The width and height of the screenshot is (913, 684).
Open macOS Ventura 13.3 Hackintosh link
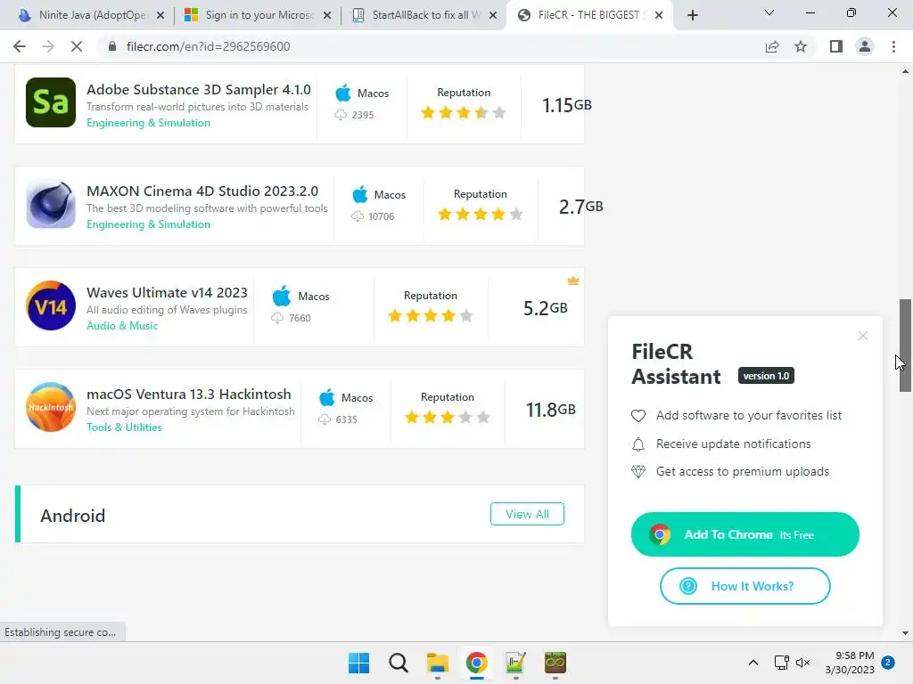(x=189, y=395)
